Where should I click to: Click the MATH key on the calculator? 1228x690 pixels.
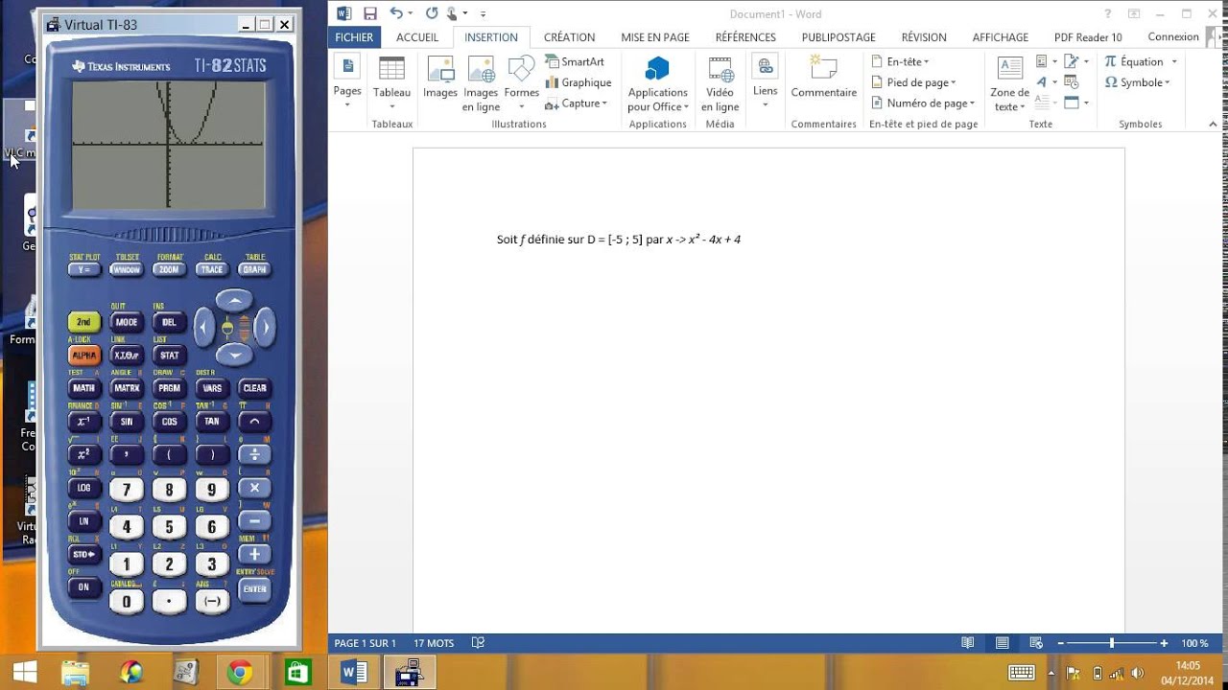click(83, 388)
